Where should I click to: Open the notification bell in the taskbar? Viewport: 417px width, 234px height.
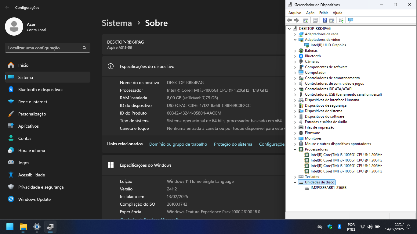coord(408,227)
